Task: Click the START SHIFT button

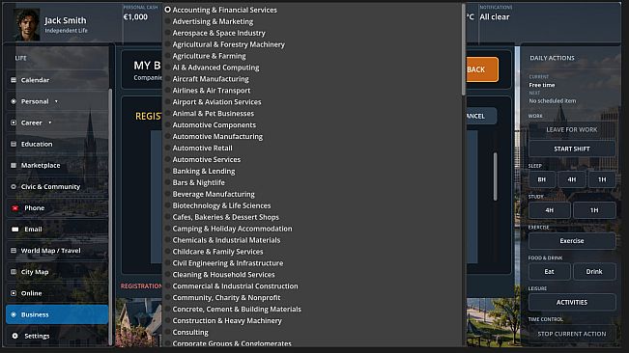Action: pyautogui.click(x=572, y=149)
